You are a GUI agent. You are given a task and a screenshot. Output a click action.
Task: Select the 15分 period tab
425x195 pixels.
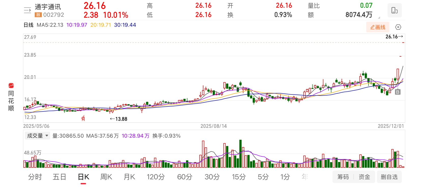pos(239,177)
